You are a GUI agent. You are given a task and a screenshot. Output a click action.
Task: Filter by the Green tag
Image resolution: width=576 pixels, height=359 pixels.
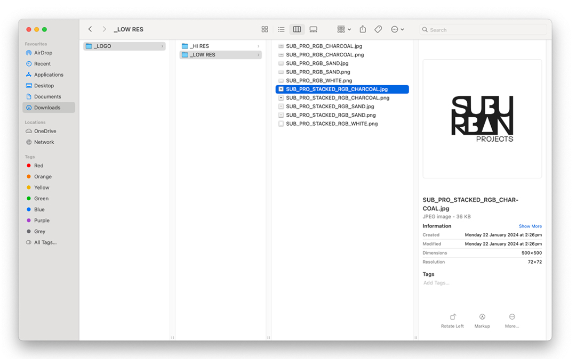coord(49,199)
